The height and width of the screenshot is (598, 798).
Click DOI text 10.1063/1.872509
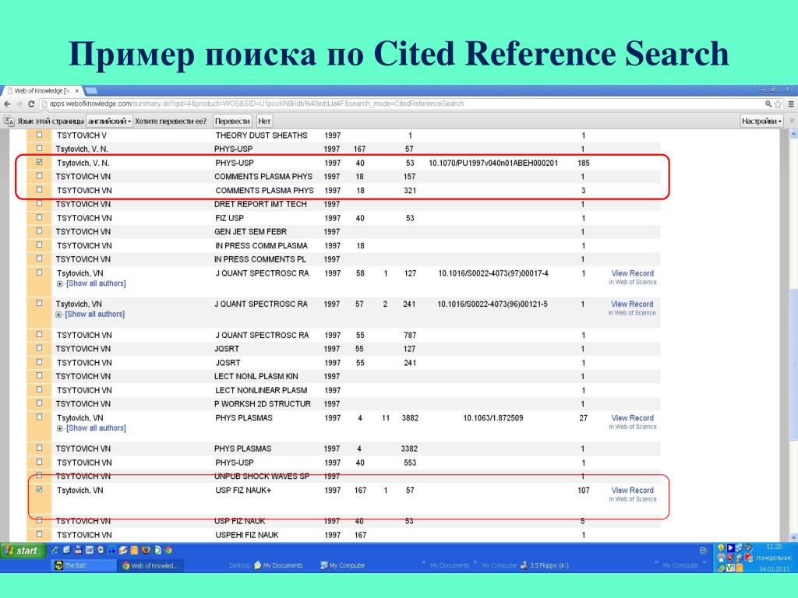(493, 418)
